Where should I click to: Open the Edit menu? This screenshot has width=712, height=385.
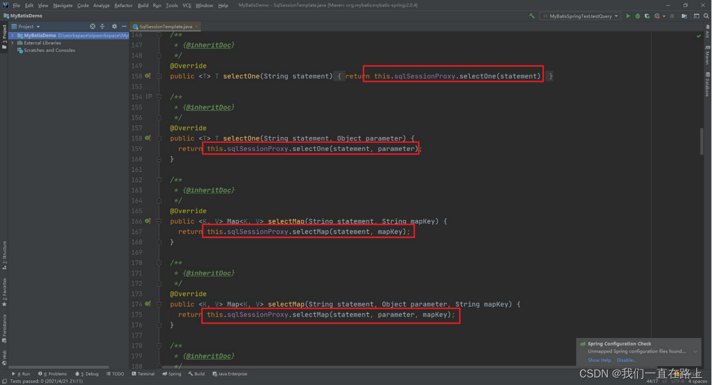coord(29,5)
